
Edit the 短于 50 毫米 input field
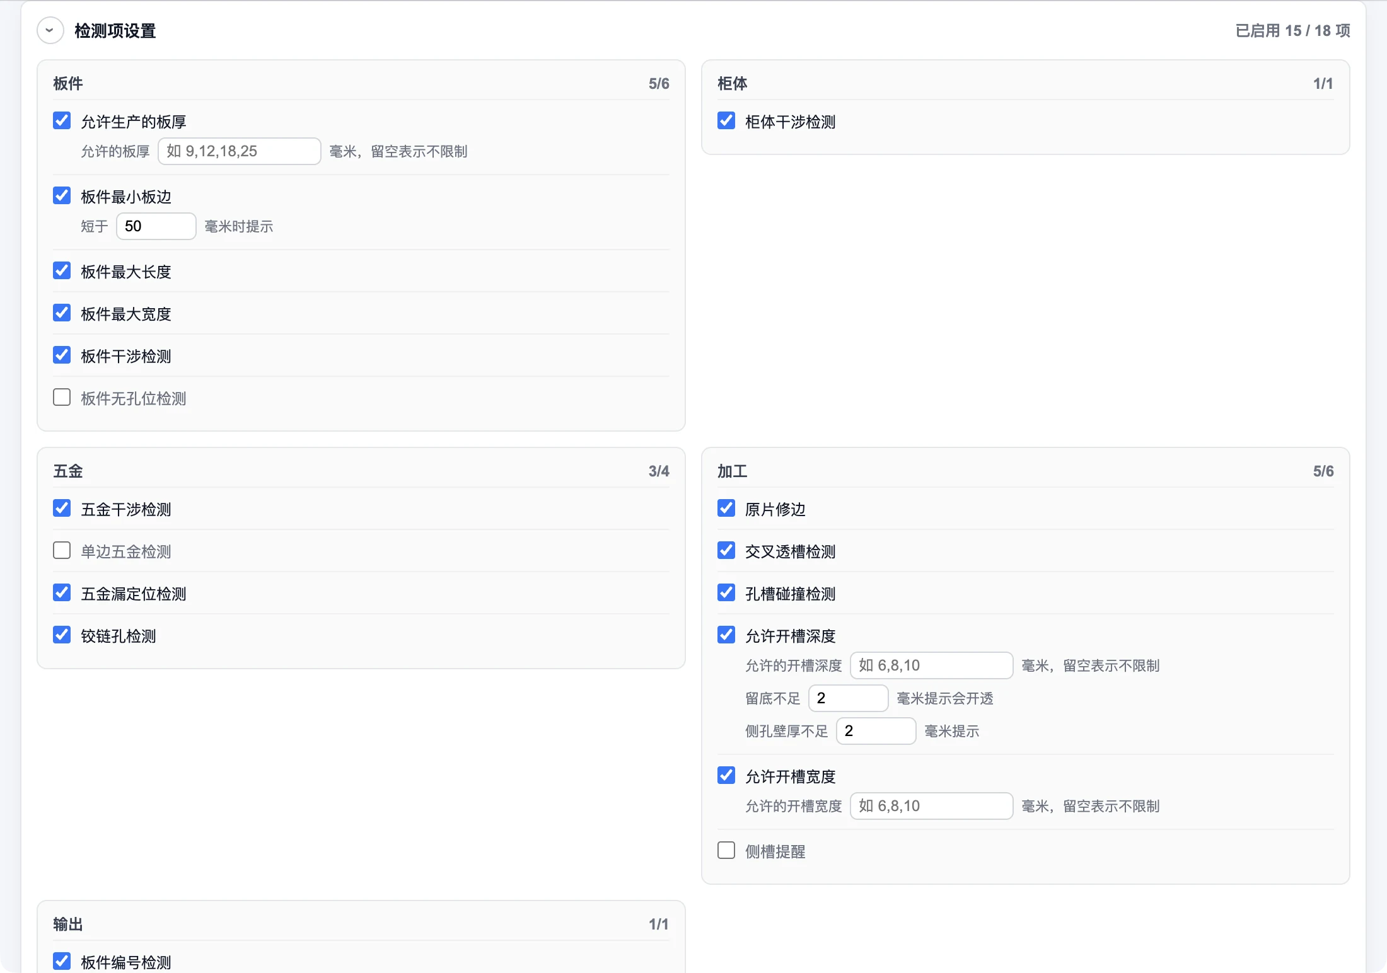click(x=156, y=226)
